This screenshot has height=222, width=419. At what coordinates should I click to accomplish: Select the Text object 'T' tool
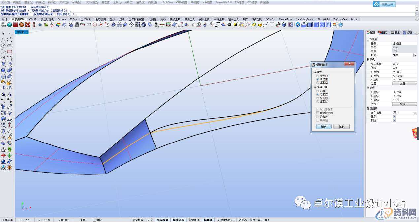(x=3, y=107)
